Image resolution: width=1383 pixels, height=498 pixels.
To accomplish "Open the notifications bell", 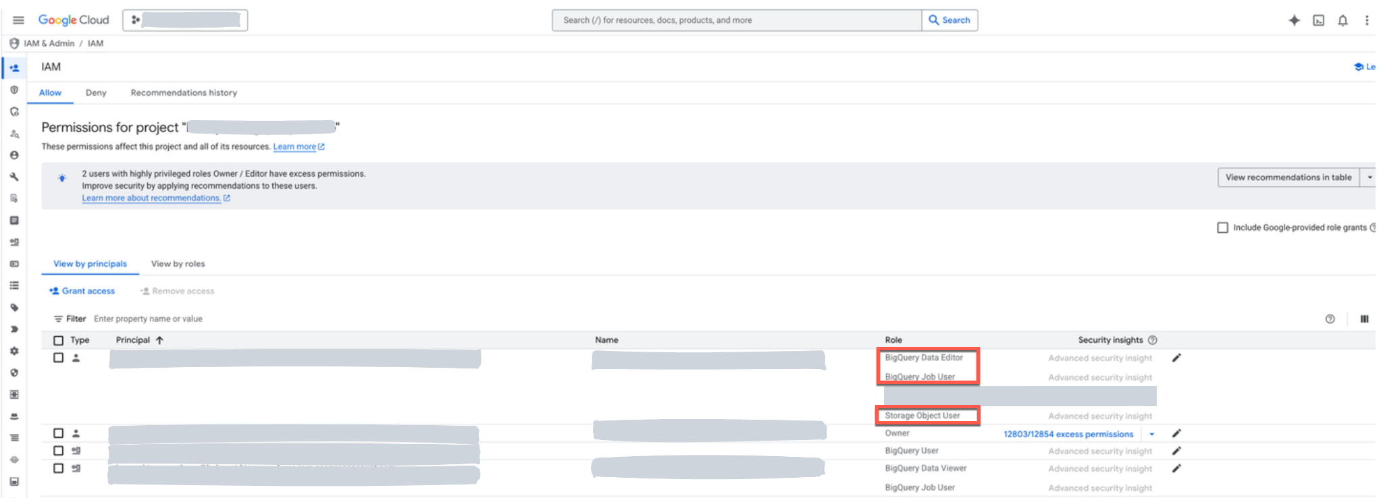I will click(1342, 20).
